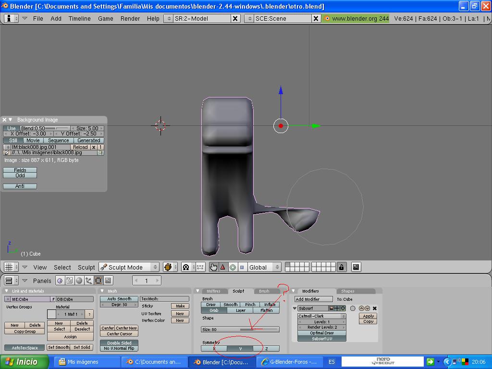Click Reload for the background image
492x369 pixels.
click(x=80, y=147)
